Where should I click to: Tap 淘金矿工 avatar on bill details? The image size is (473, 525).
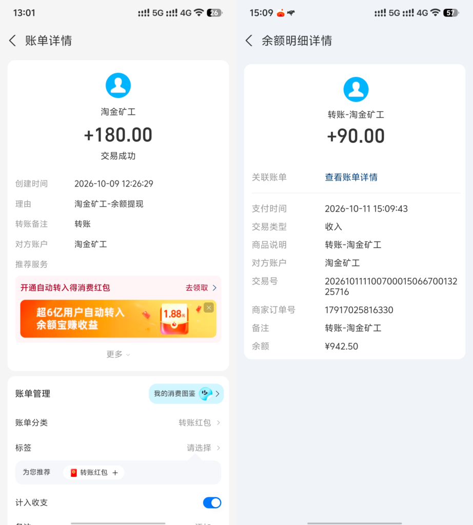[x=118, y=86]
